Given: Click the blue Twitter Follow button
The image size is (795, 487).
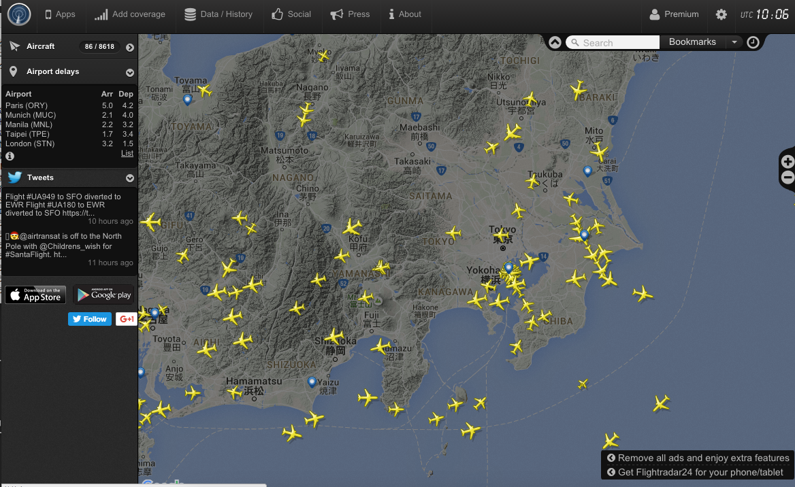Looking at the screenshot, I should [89, 318].
